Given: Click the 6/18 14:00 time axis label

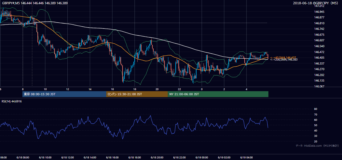Looking at the screenshot, I should click(90, 157).
